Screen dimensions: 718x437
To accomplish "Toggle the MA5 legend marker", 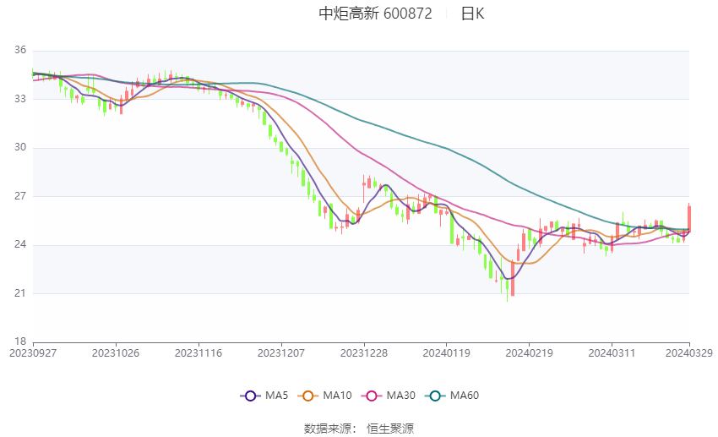I will click(x=251, y=396).
